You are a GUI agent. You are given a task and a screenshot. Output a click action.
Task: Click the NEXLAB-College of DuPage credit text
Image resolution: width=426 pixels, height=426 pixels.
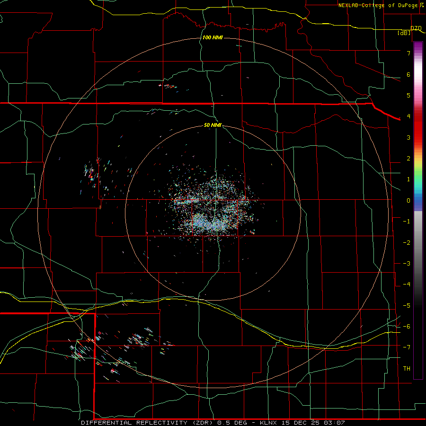pyautogui.click(x=378, y=5)
